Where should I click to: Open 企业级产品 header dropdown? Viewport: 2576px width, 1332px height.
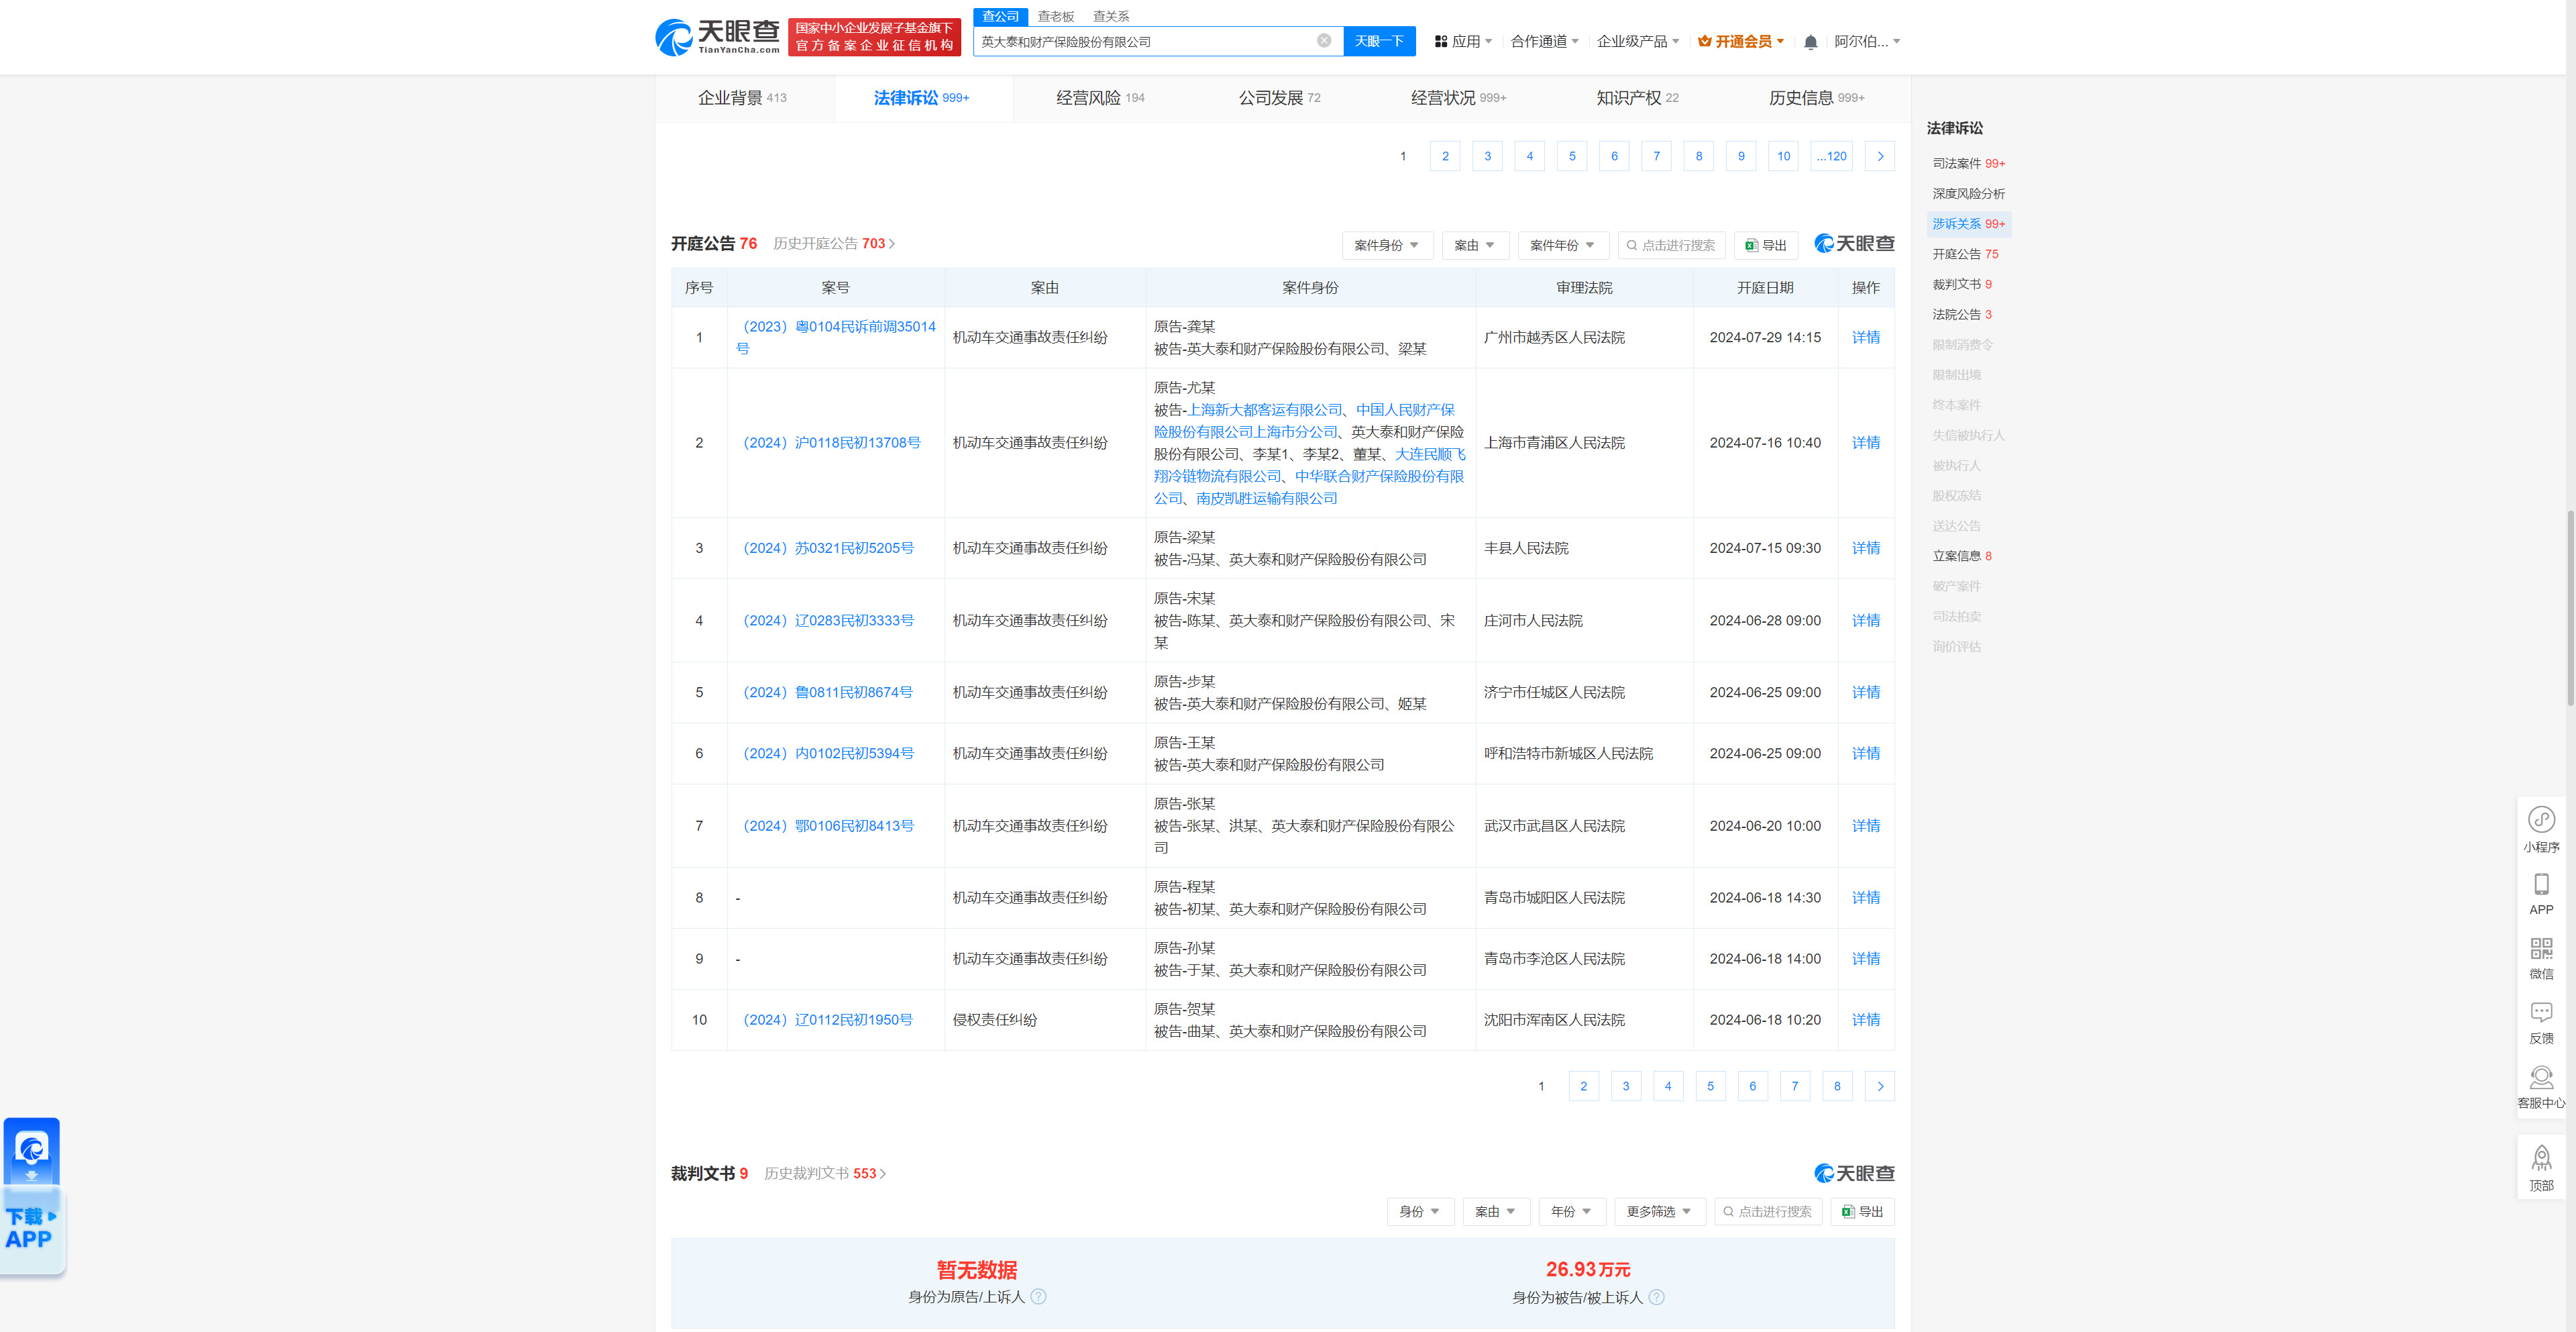[1637, 41]
